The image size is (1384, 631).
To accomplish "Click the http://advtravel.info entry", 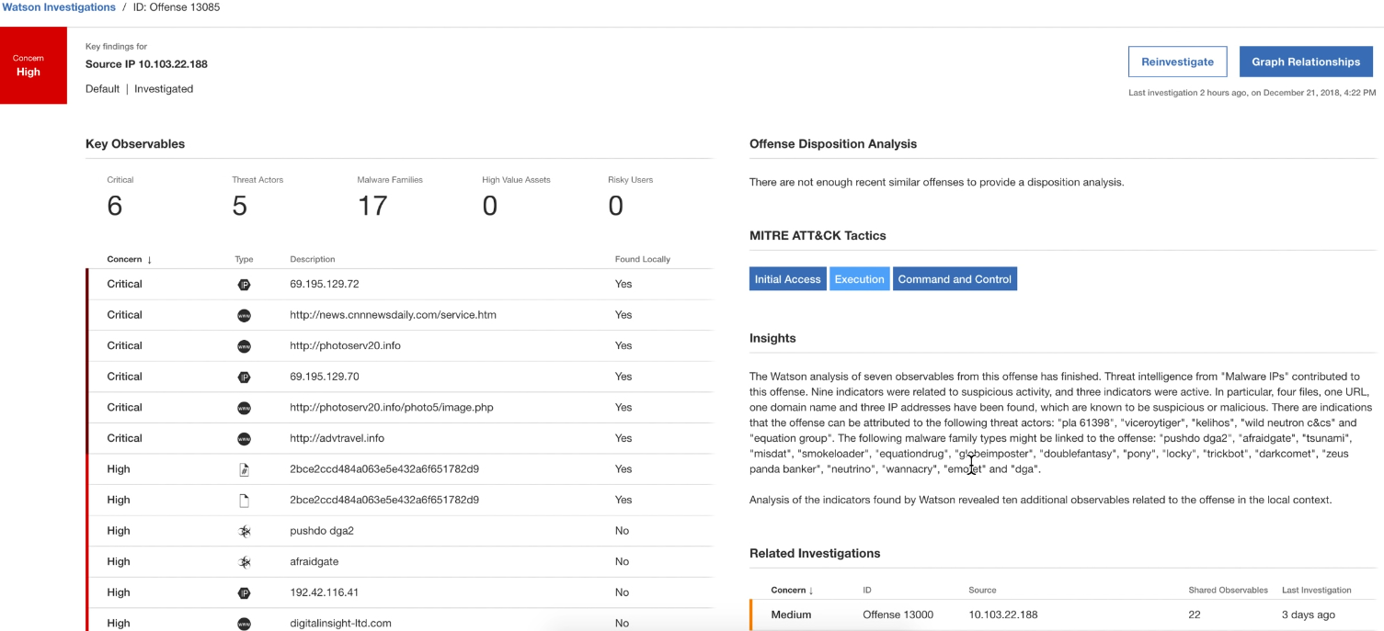I will pos(337,438).
